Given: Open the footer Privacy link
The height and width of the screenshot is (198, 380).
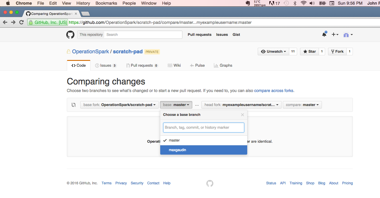Looking at the screenshot, I should [121, 183].
